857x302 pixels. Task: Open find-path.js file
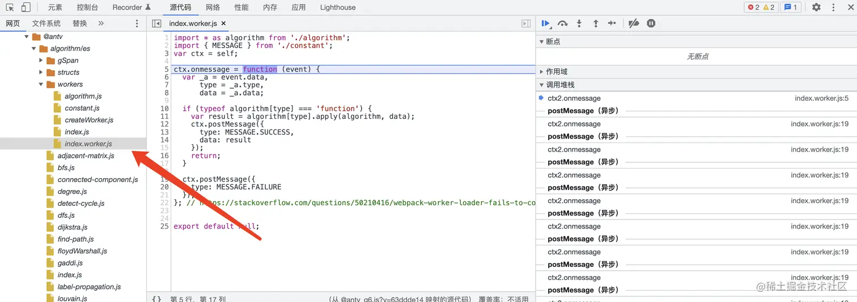pos(75,239)
